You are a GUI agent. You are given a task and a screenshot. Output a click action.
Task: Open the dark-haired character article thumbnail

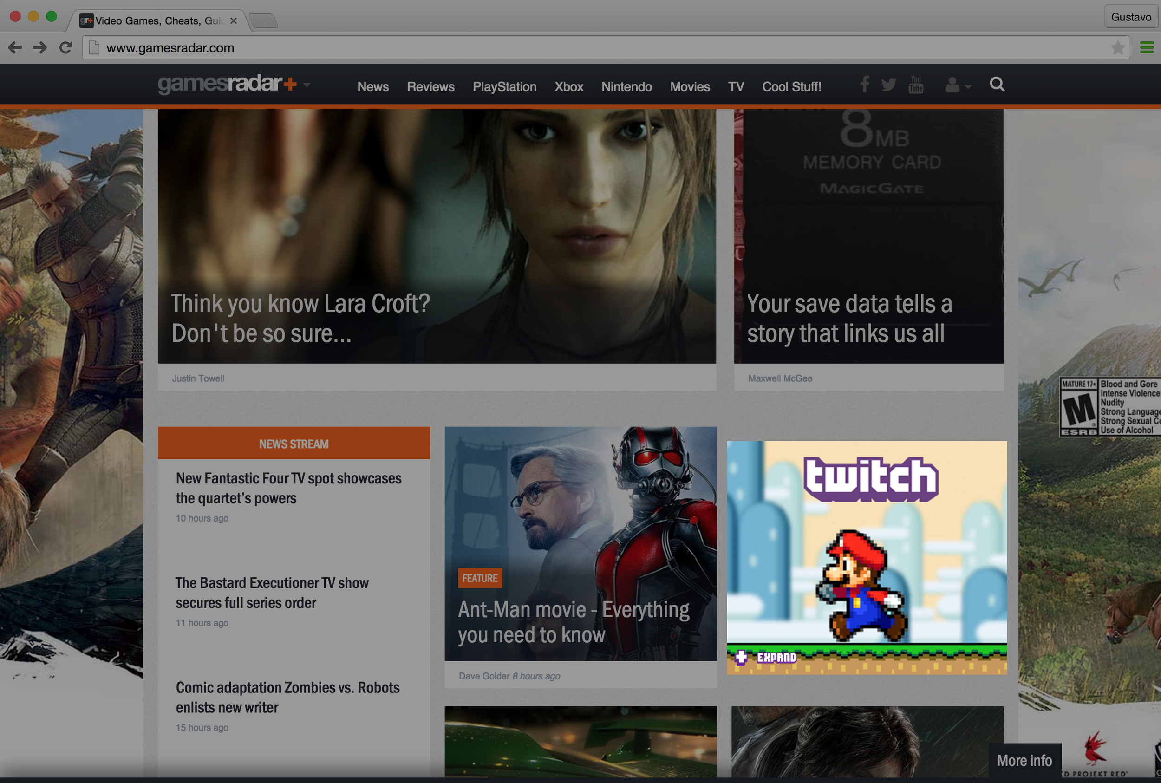click(867, 742)
